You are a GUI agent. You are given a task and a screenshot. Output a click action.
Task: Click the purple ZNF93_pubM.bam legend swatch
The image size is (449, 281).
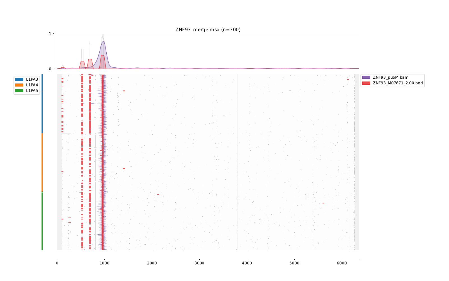[366, 78]
